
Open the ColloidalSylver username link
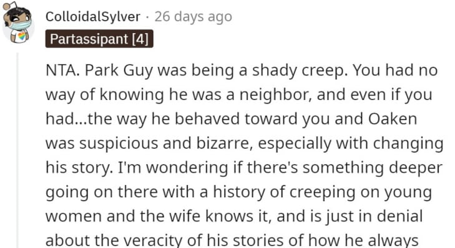point(93,16)
